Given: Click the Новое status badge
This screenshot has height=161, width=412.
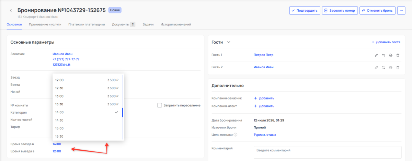Looking at the screenshot, I should (115, 10).
